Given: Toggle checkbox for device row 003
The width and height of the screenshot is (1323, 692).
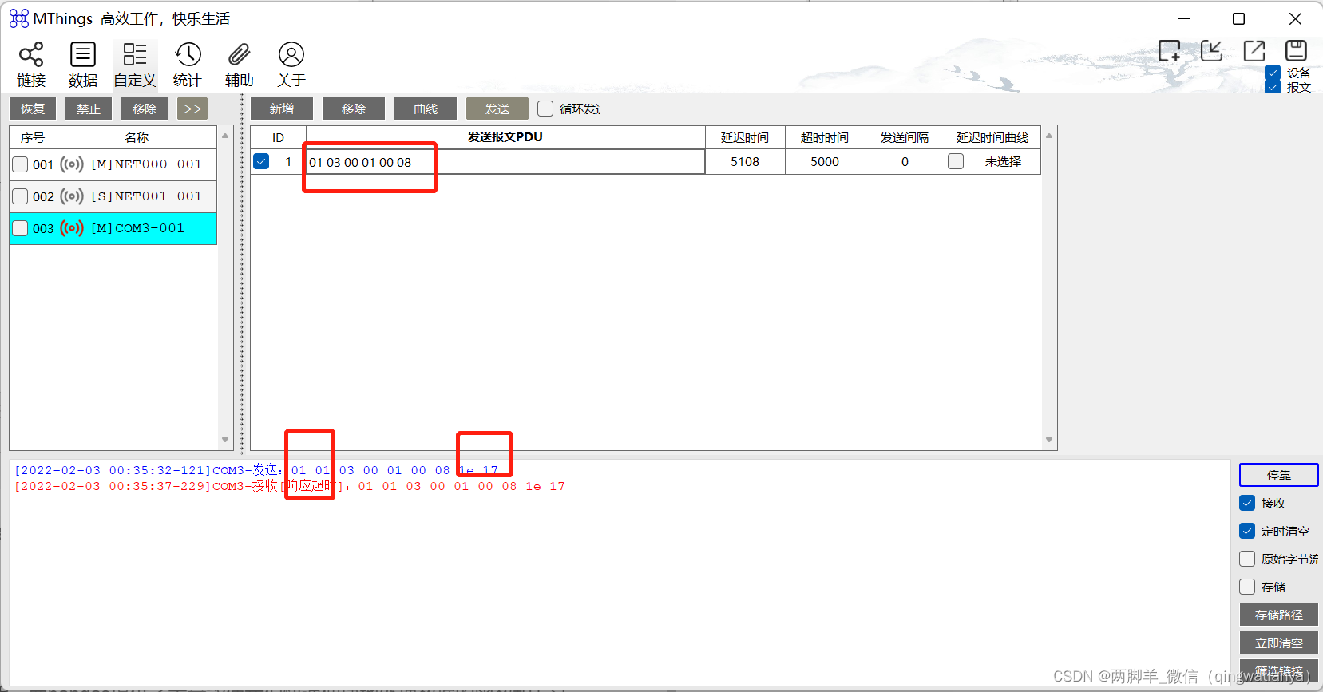Looking at the screenshot, I should (21, 228).
